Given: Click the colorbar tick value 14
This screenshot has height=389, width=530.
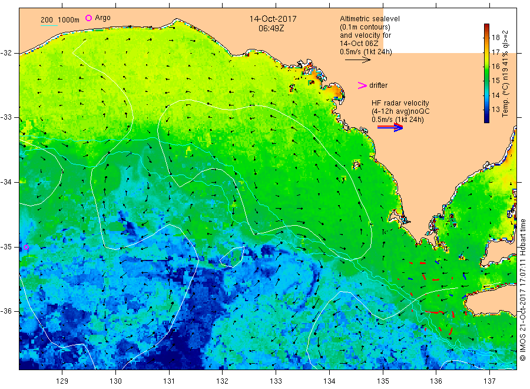Looking at the screenshot, I should (x=495, y=95).
